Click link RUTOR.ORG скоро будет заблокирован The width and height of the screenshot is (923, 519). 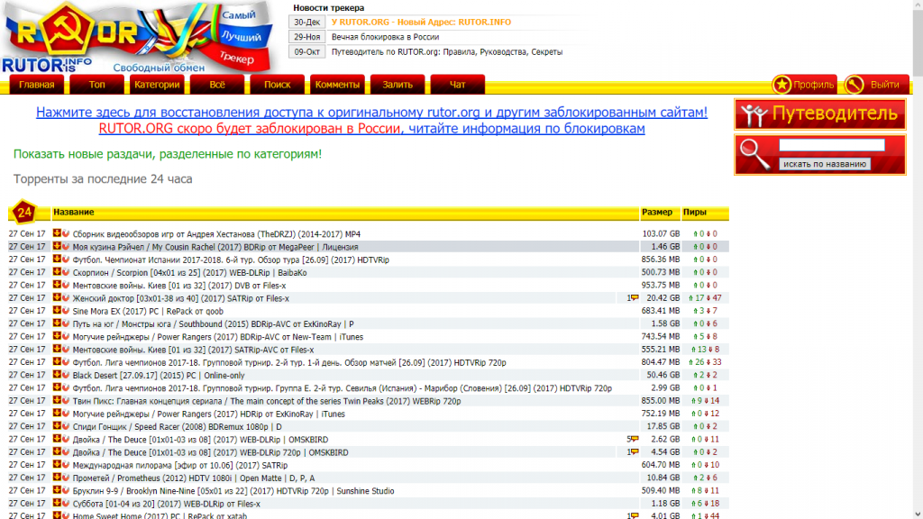point(371,128)
